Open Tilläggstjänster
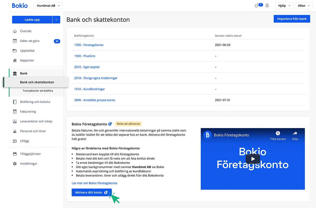Screen dimensions: 316x208 tap(30, 154)
